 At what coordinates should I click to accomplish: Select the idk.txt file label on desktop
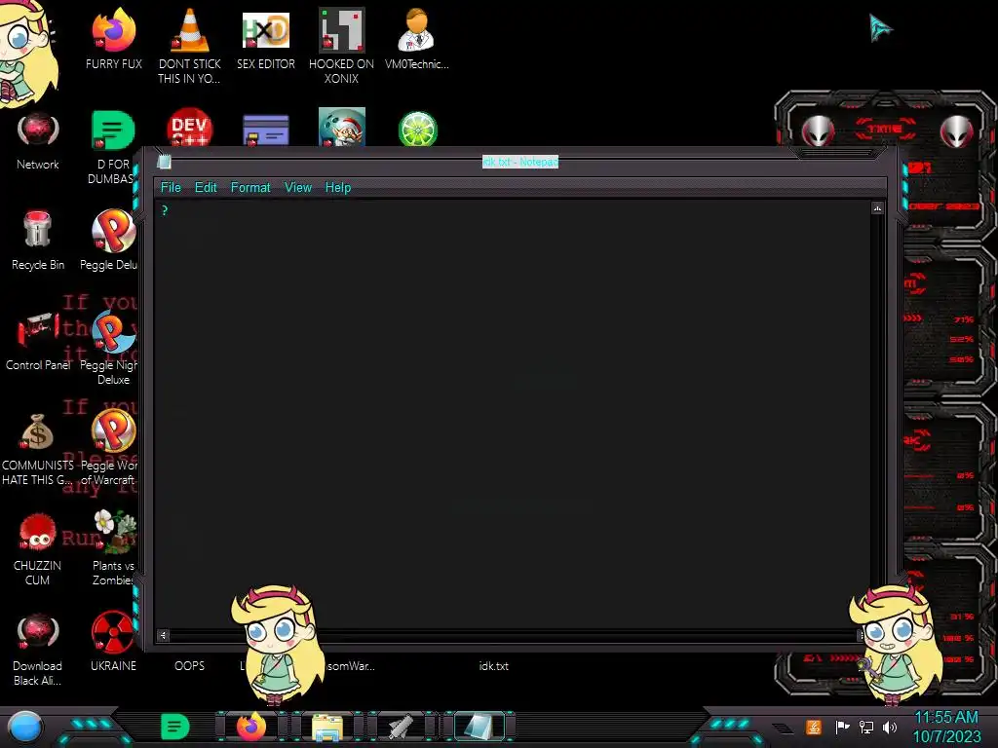point(494,666)
